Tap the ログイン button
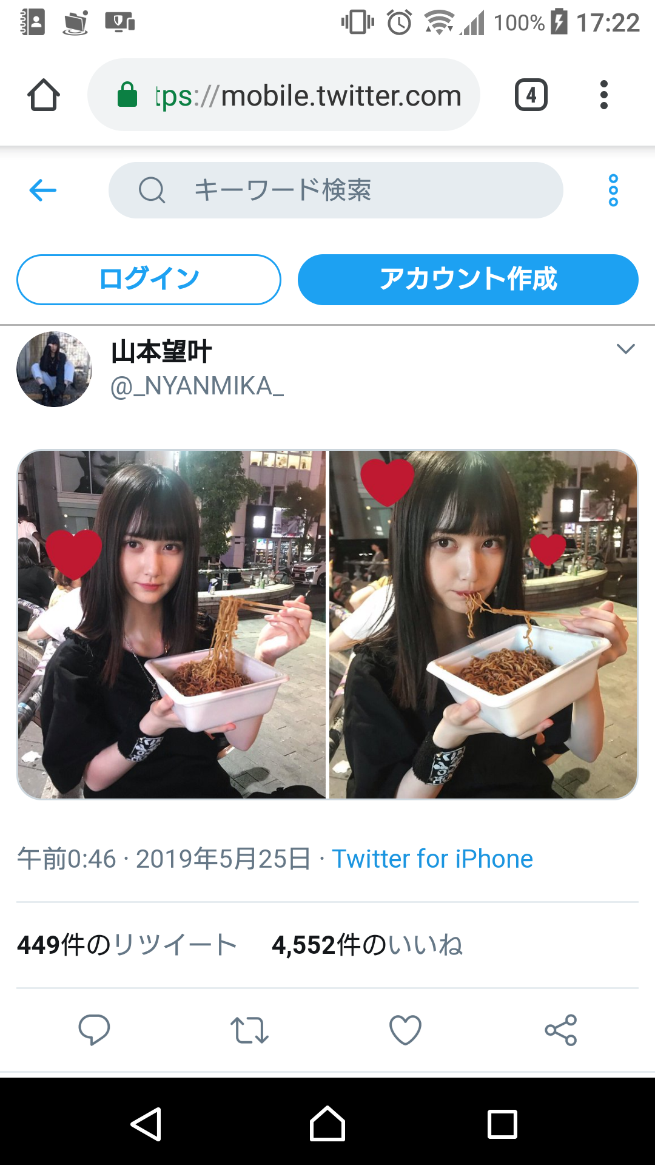The width and height of the screenshot is (655, 1165). [149, 279]
